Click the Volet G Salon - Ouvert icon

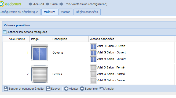pos(93,53)
